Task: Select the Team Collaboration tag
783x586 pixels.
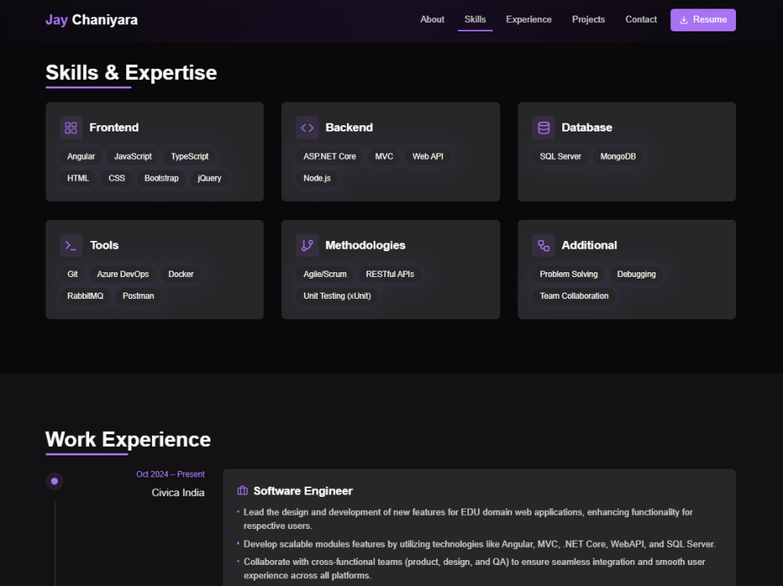Action: pos(574,296)
